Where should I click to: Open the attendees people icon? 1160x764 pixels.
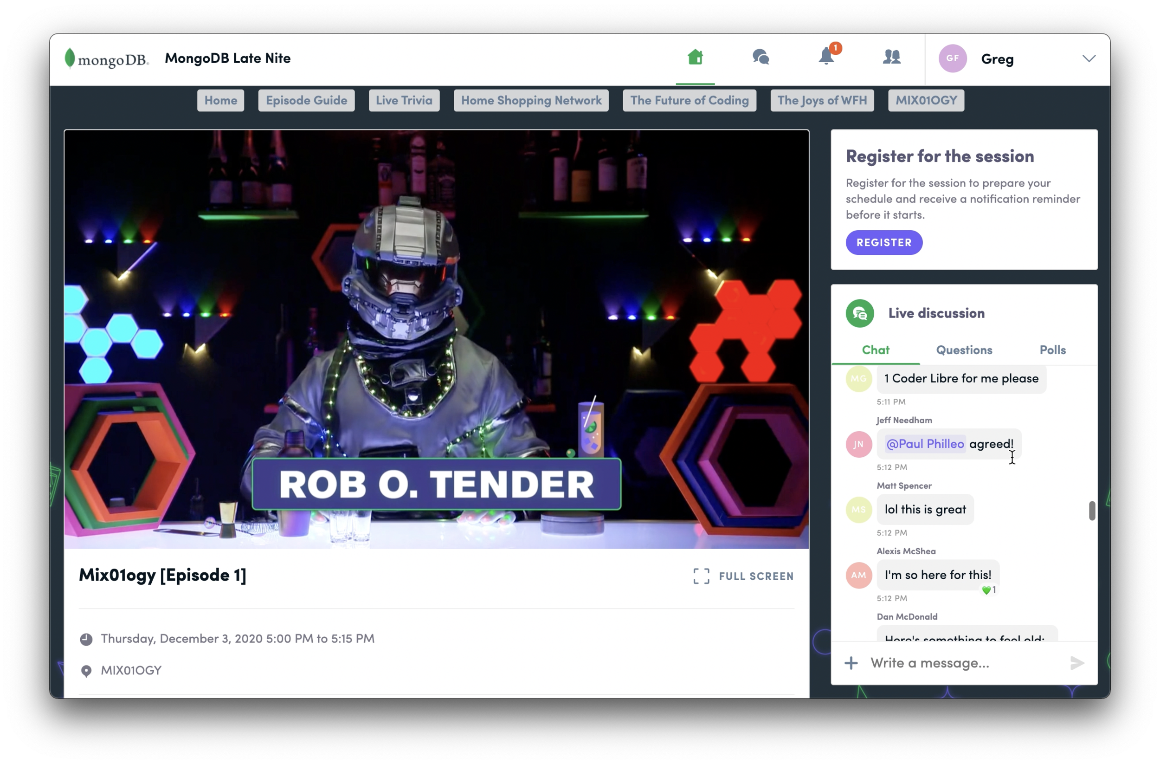(x=891, y=58)
